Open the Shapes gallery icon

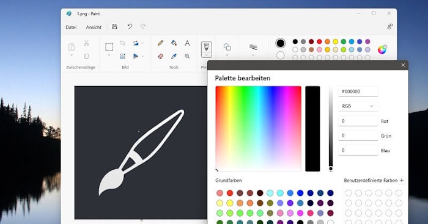(227, 47)
